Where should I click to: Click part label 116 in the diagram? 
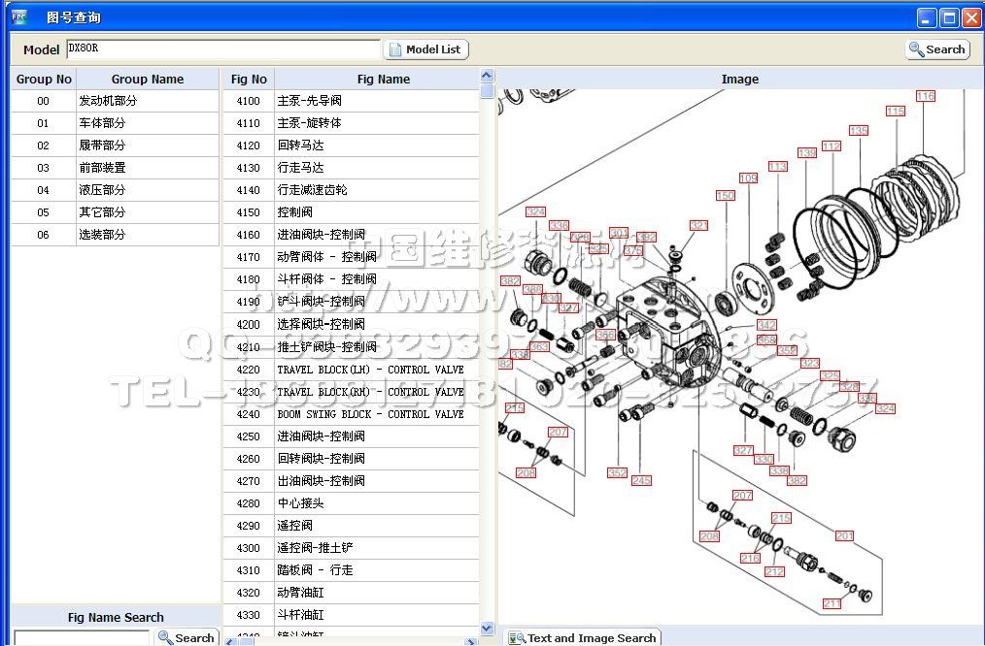point(925,96)
